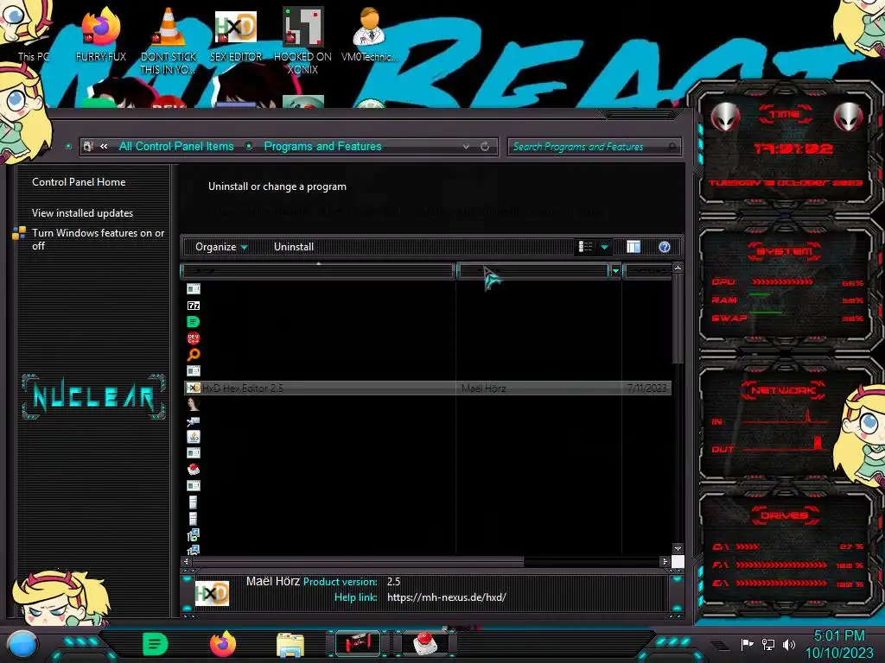Switch to the red button taskbar app
Viewport: 885px width, 663px height.
[425, 644]
